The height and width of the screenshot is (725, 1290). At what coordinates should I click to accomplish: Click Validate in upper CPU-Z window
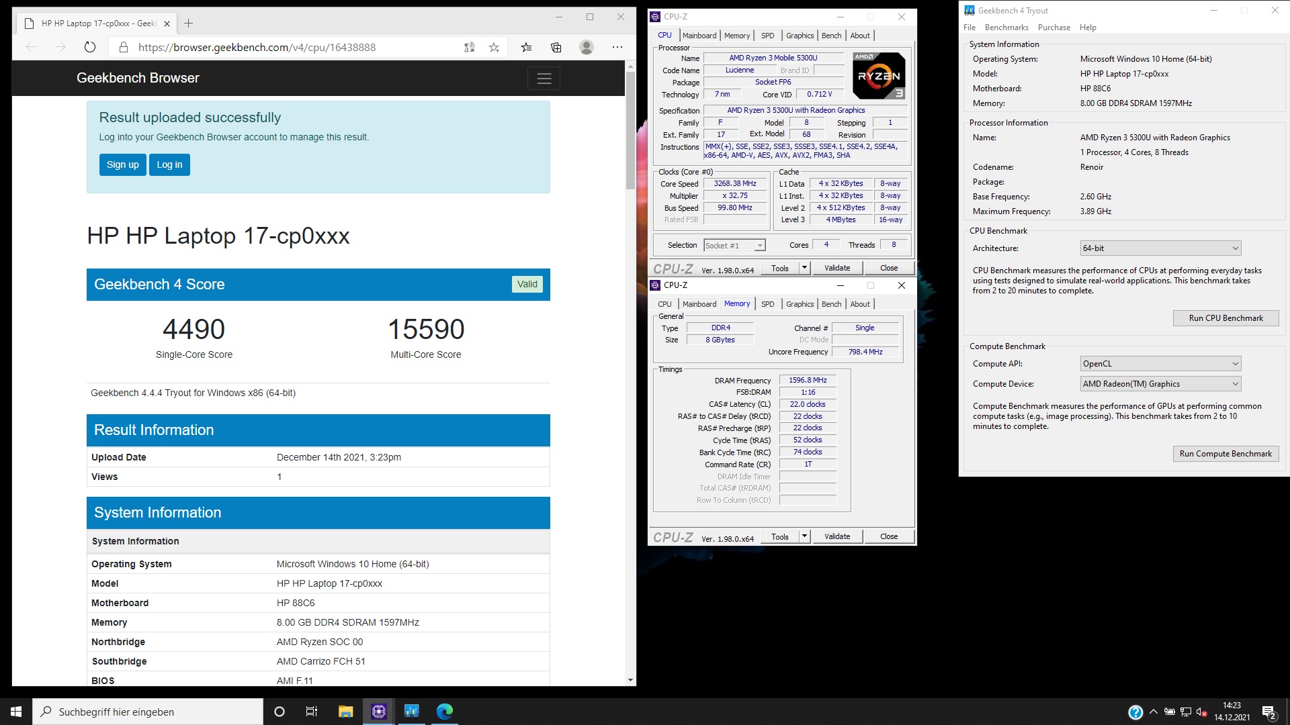pos(837,268)
